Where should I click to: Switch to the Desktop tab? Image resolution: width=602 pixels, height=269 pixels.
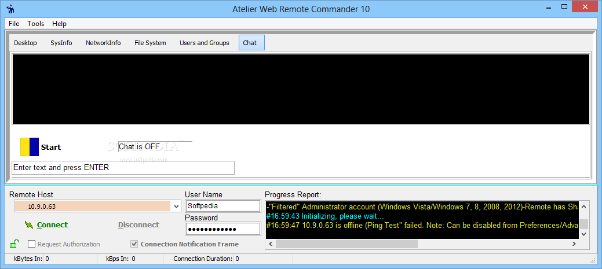(x=25, y=43)
